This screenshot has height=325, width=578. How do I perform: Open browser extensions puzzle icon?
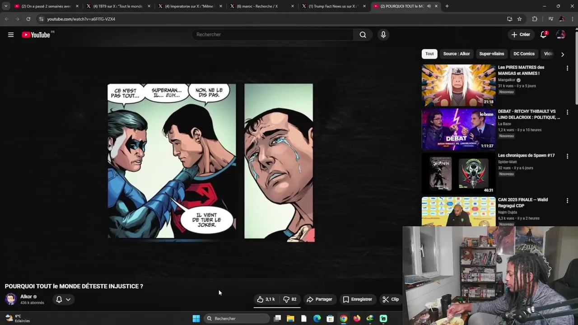pyautogui.click(x=535, y=19)
